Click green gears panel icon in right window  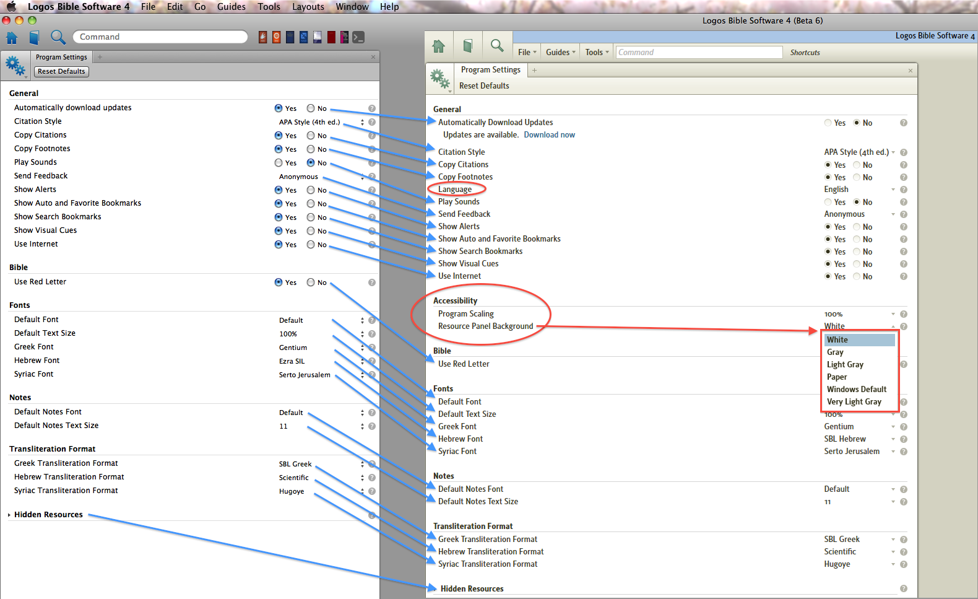click(x=440, y=79)
